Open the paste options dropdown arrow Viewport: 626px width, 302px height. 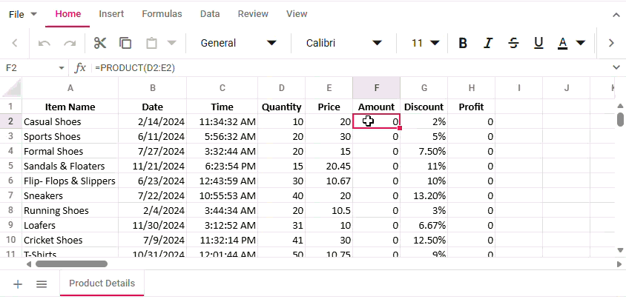(x=171, y=43)
